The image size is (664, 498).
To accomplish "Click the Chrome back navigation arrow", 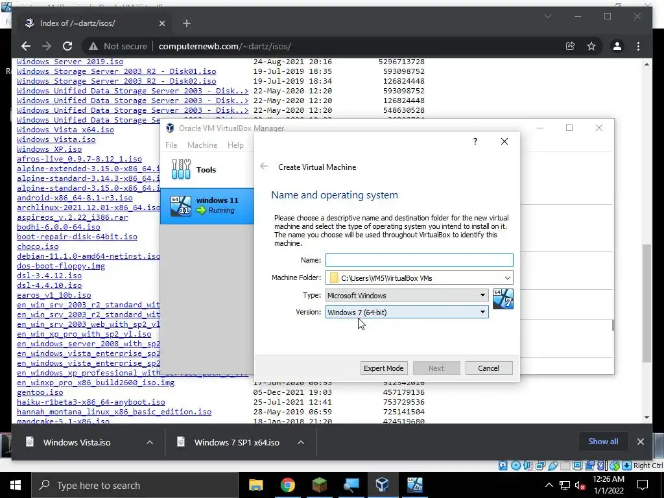I will click(26, 46).
